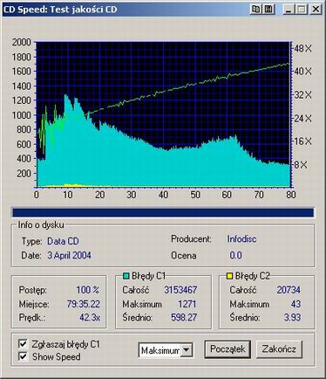The height and width of the screenshot is (379, 326).
Task: Click the C1 Całość value 3153467
Action: pos(180,290)
